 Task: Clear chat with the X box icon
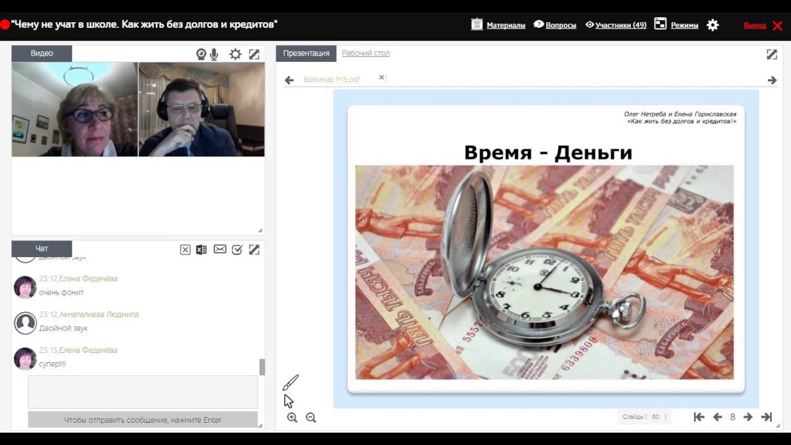pos(185,250)
